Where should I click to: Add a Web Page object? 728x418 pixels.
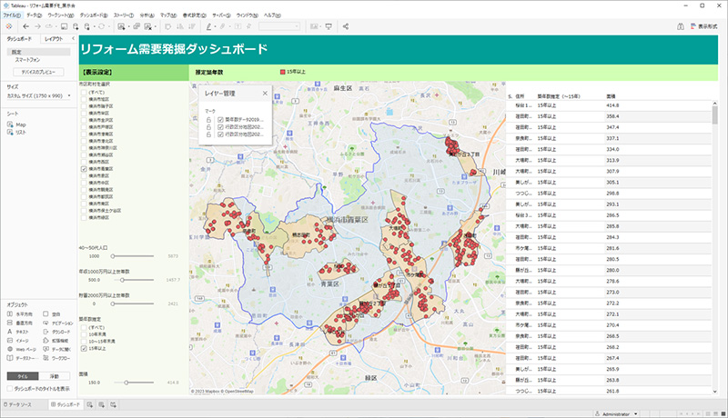tap(21, 350)
